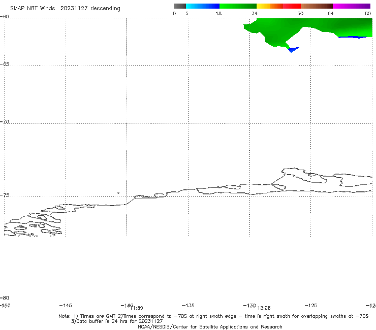
Task: Click the longitude label '-145'
Action: point(66,306)
